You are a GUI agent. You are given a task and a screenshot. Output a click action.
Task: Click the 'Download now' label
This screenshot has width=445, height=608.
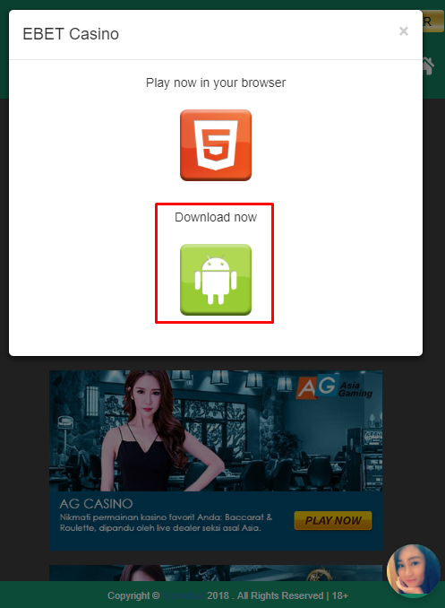tap(216, 217)
